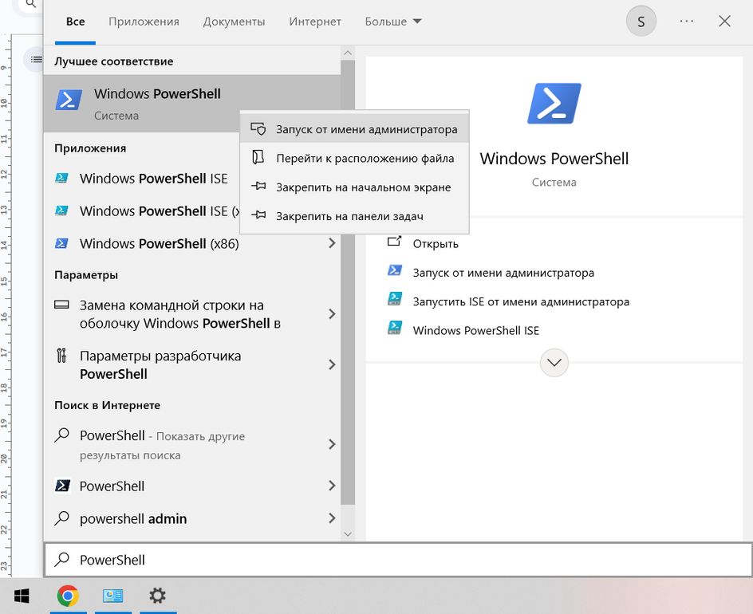The width and height of the screenshot is (753, 614).
Task: Select the 'Windows PowerShell' best match result
Action: (192, 103)
